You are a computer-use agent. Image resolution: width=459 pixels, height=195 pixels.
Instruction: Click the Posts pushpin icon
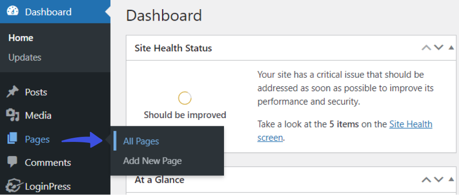coord(12,92)
